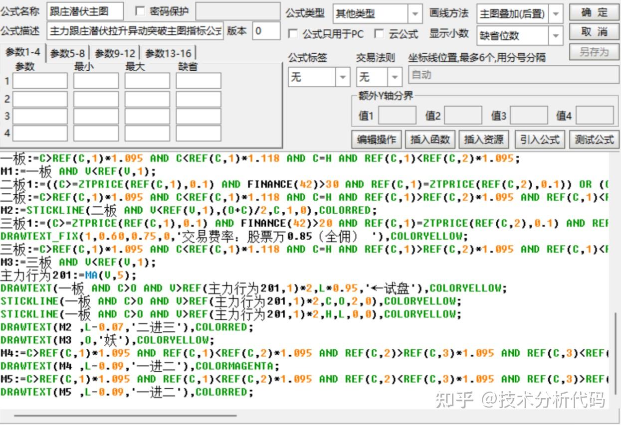Click the STICKLINE line ending with ,C,O,2,0),COLORYELLOW
Screen dimensions: 621x425
coord(231,301)
